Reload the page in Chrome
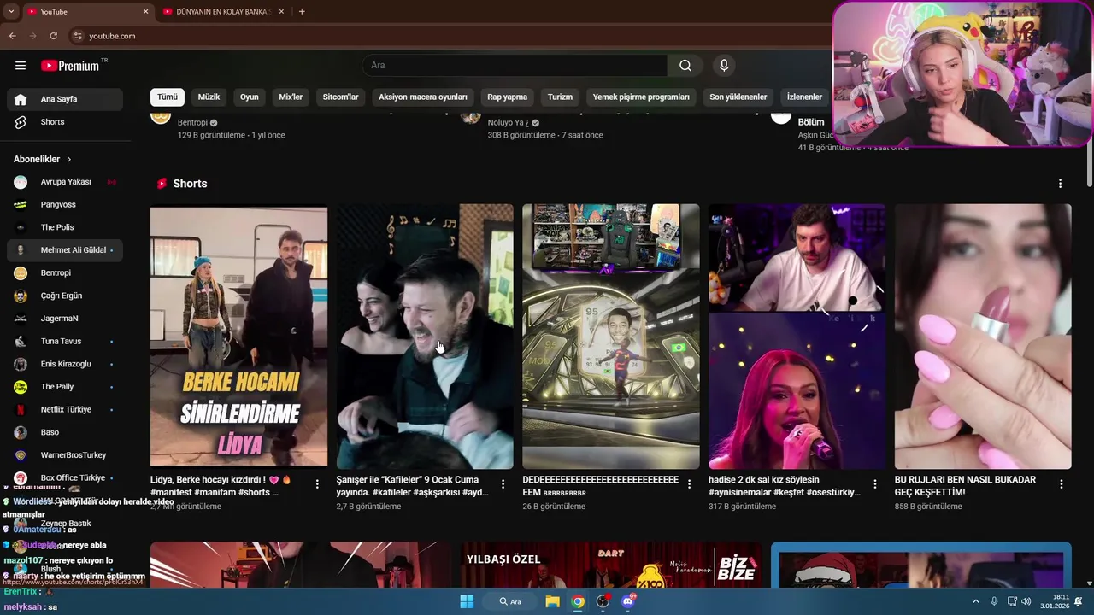The width and height of the screenshot is (1094, 615). 53,36
